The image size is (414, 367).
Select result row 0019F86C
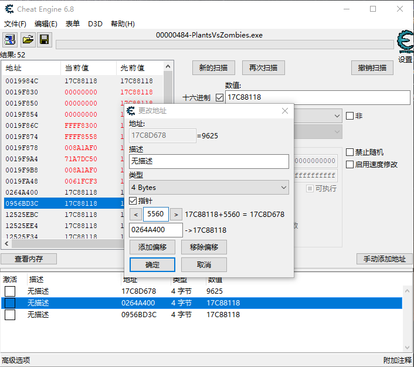64,125
